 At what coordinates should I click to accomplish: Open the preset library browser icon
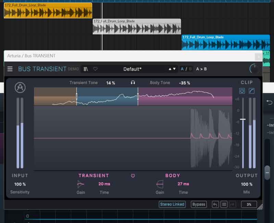[x=86, y=69]
